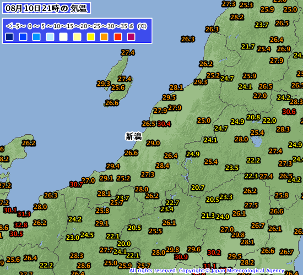Click the pale yellow 15–20 legend swatch

pyautogui.click(x=77, y=37)
